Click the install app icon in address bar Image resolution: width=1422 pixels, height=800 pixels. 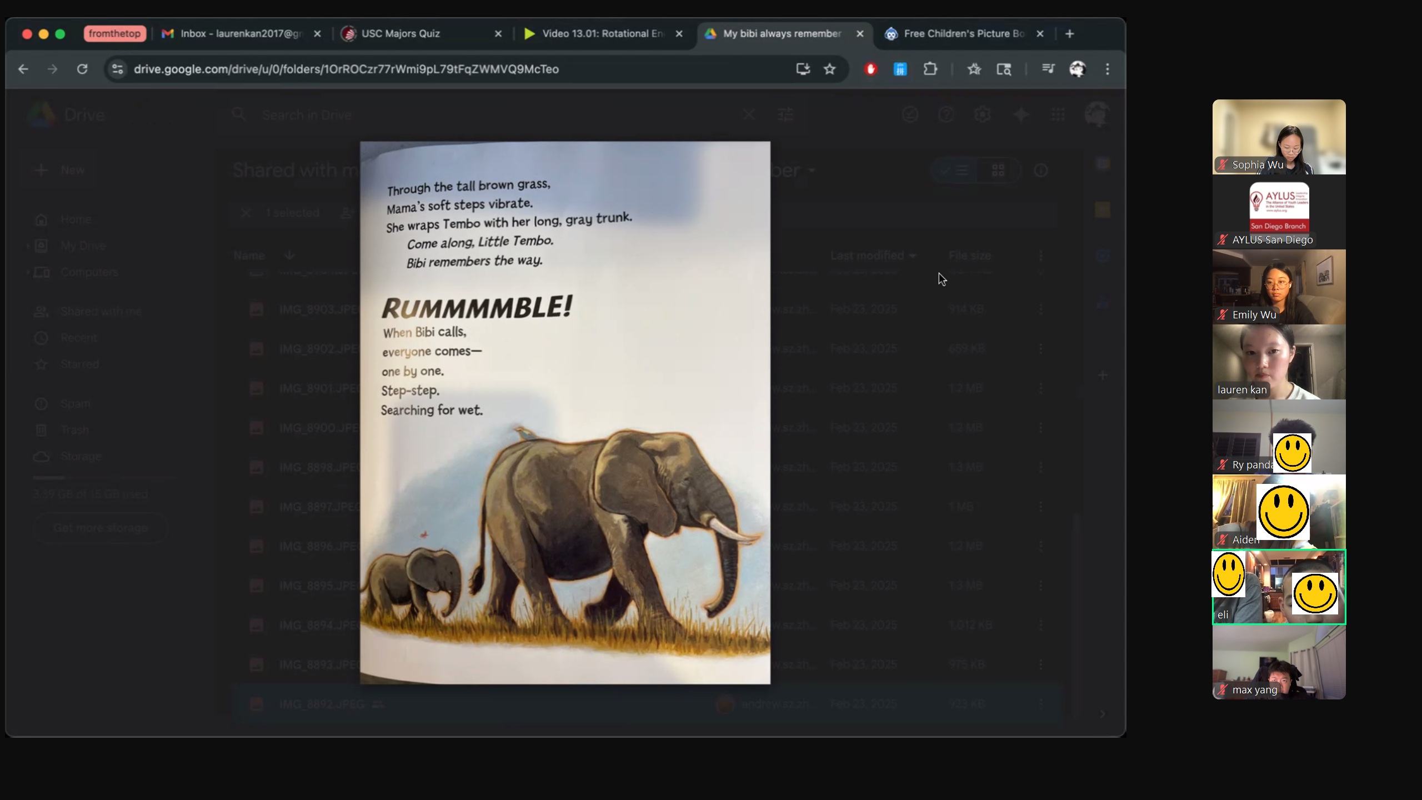pos(803,69)
